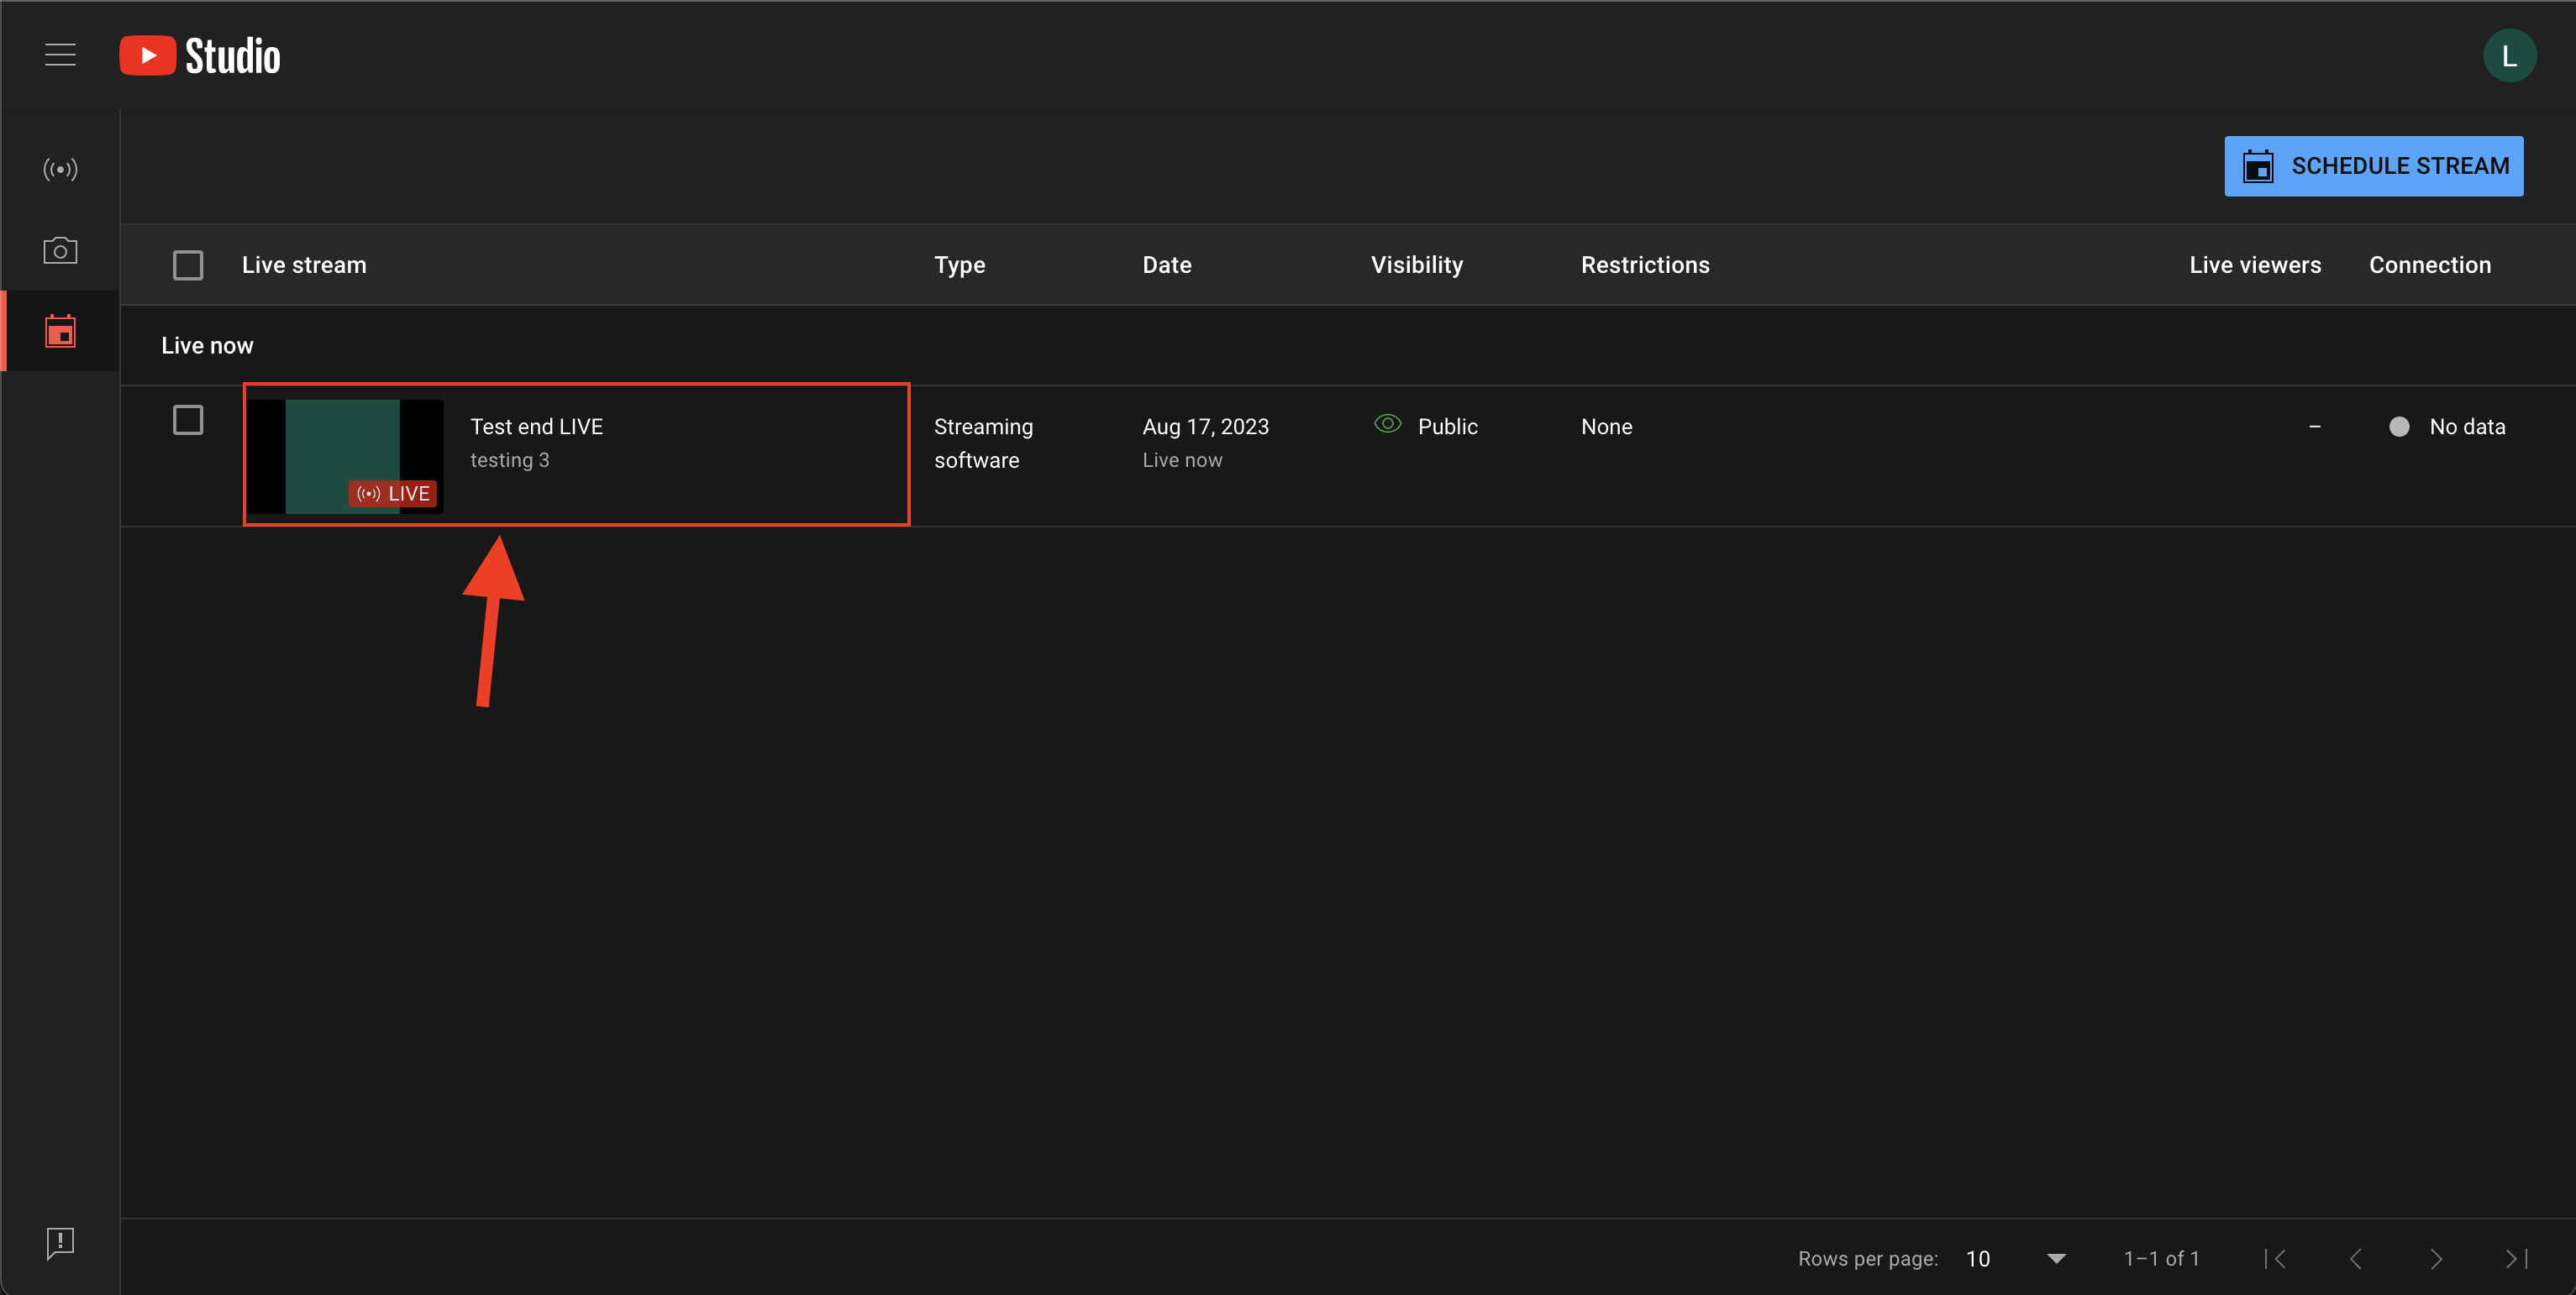The width and height of the screenshot is (2576, 1295).
Task: Open the hamburger navigation menu
Action: [x=60, y=55]
